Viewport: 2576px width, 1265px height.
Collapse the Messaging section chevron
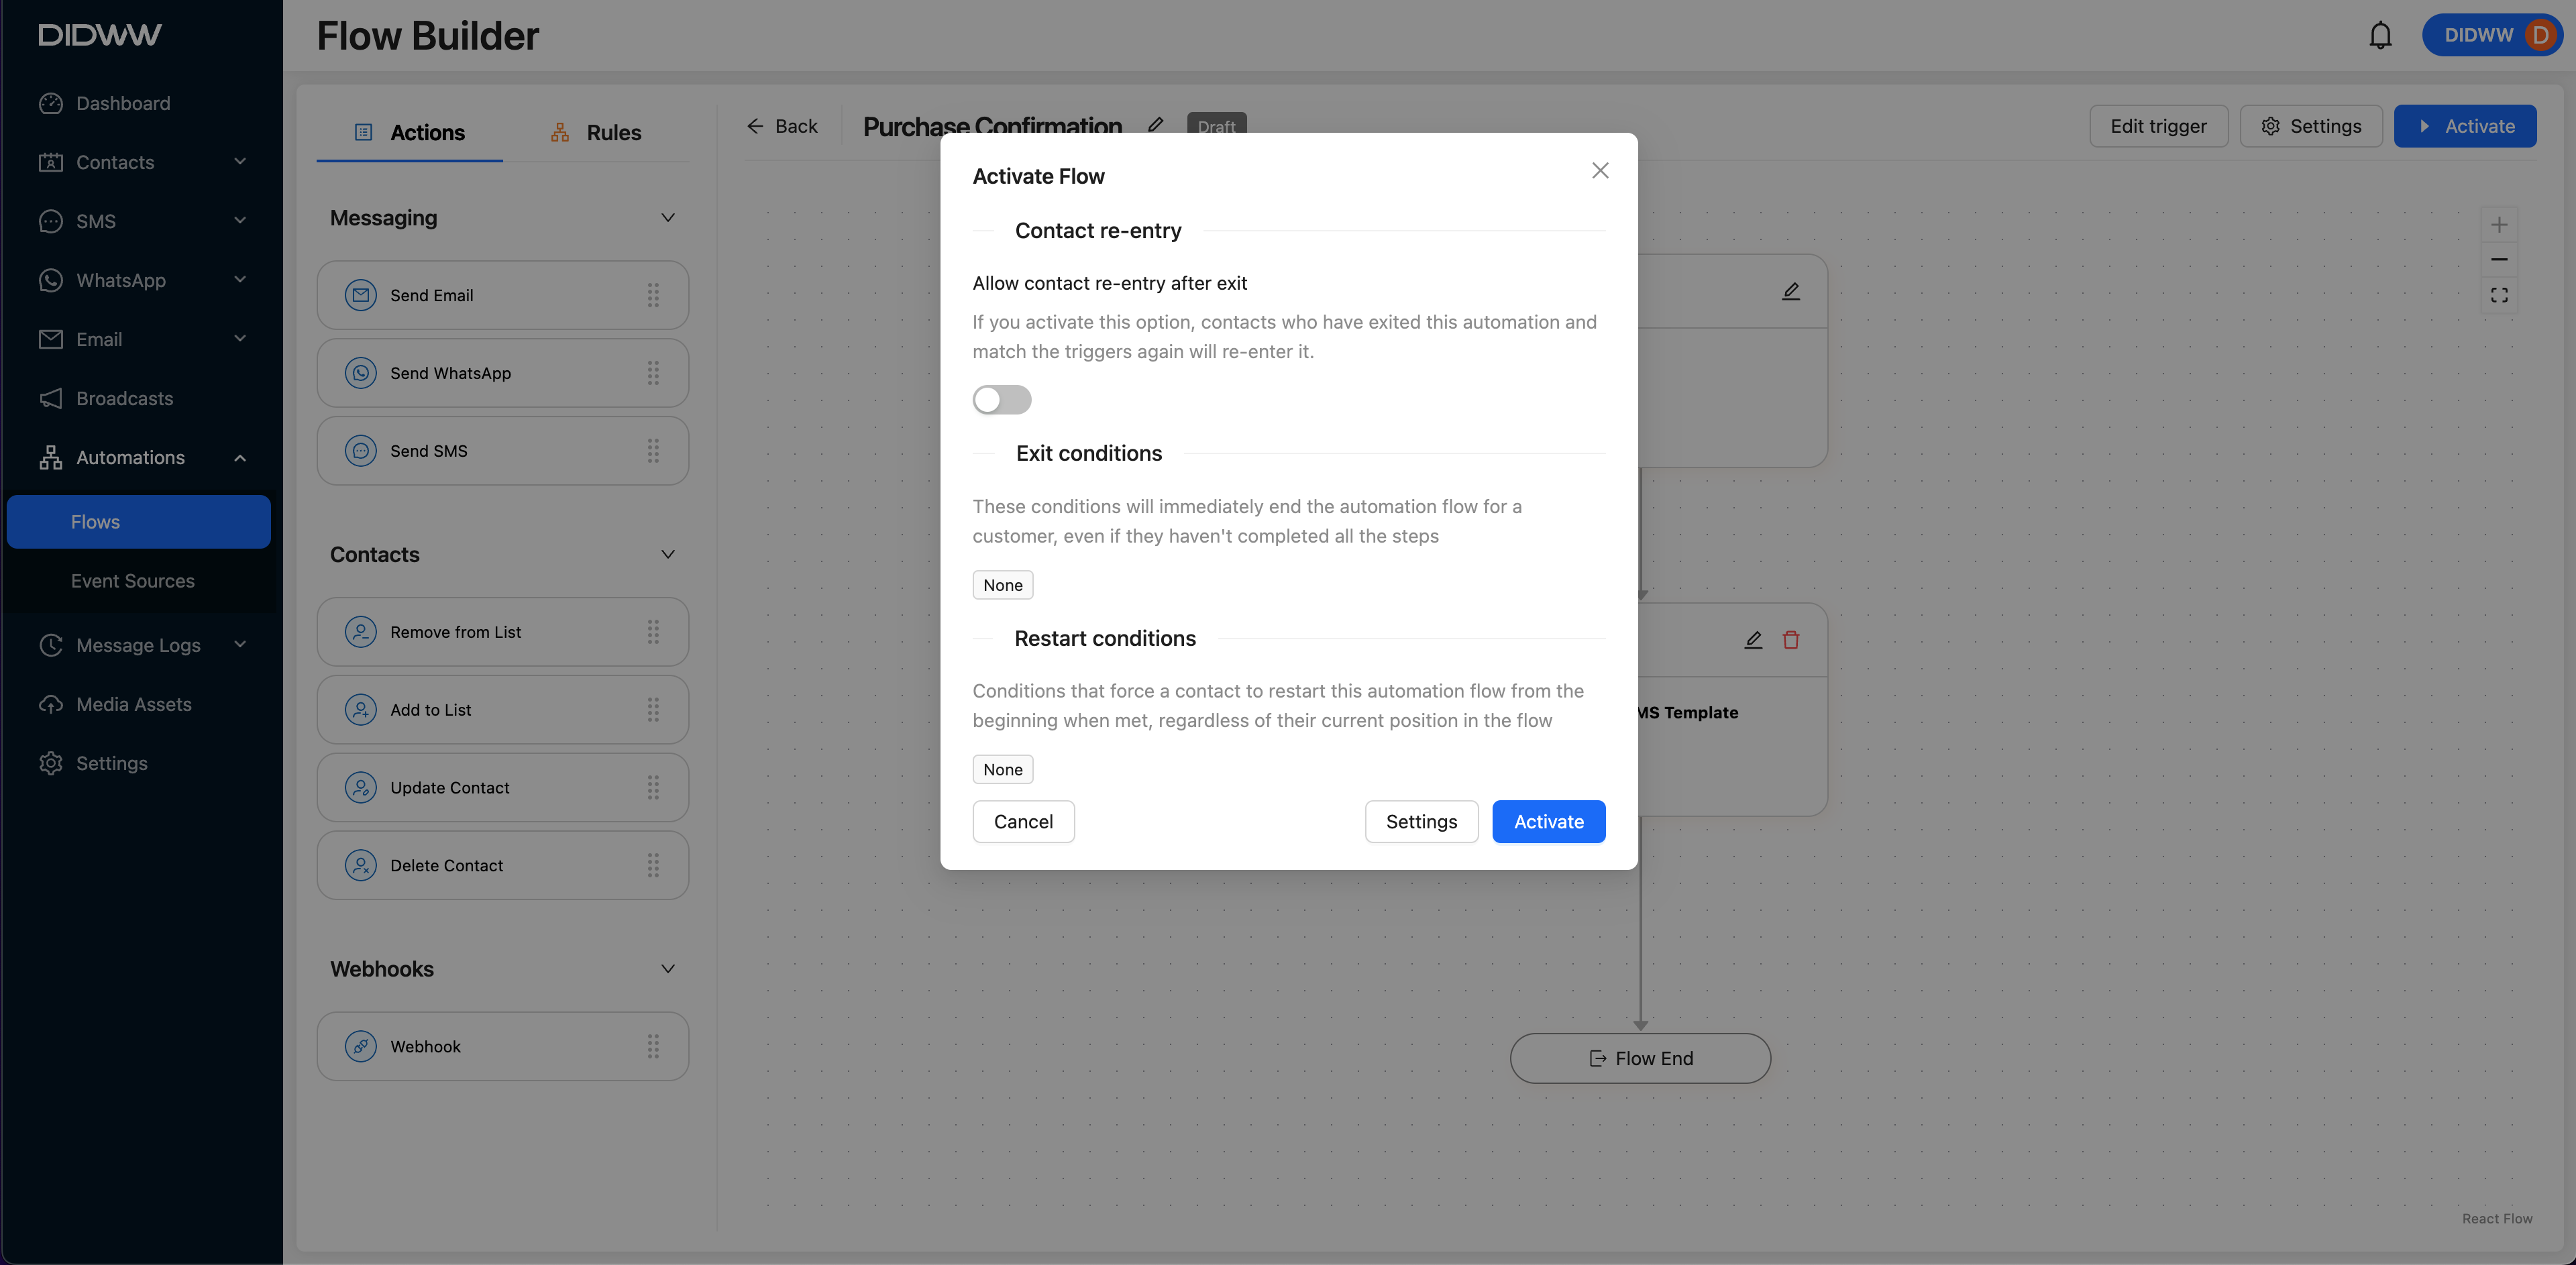coord(668,218)
